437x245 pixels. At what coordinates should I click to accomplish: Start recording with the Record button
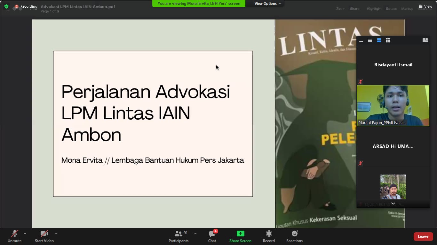269,236
